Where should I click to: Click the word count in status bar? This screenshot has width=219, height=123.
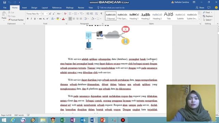[19, 115]
